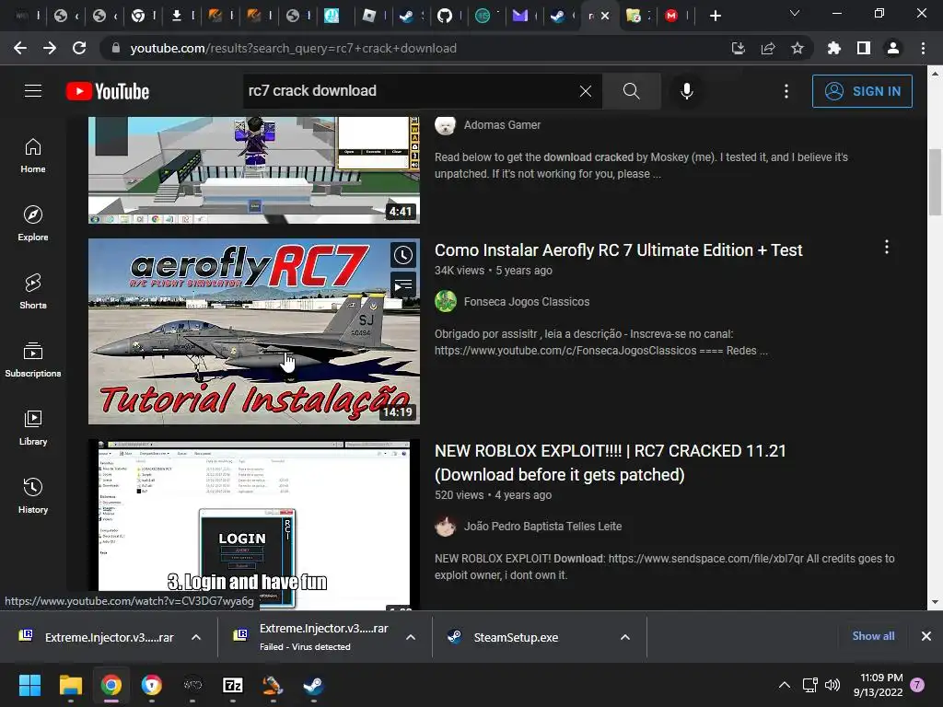Open Library in the sidebar

[33, 427]
